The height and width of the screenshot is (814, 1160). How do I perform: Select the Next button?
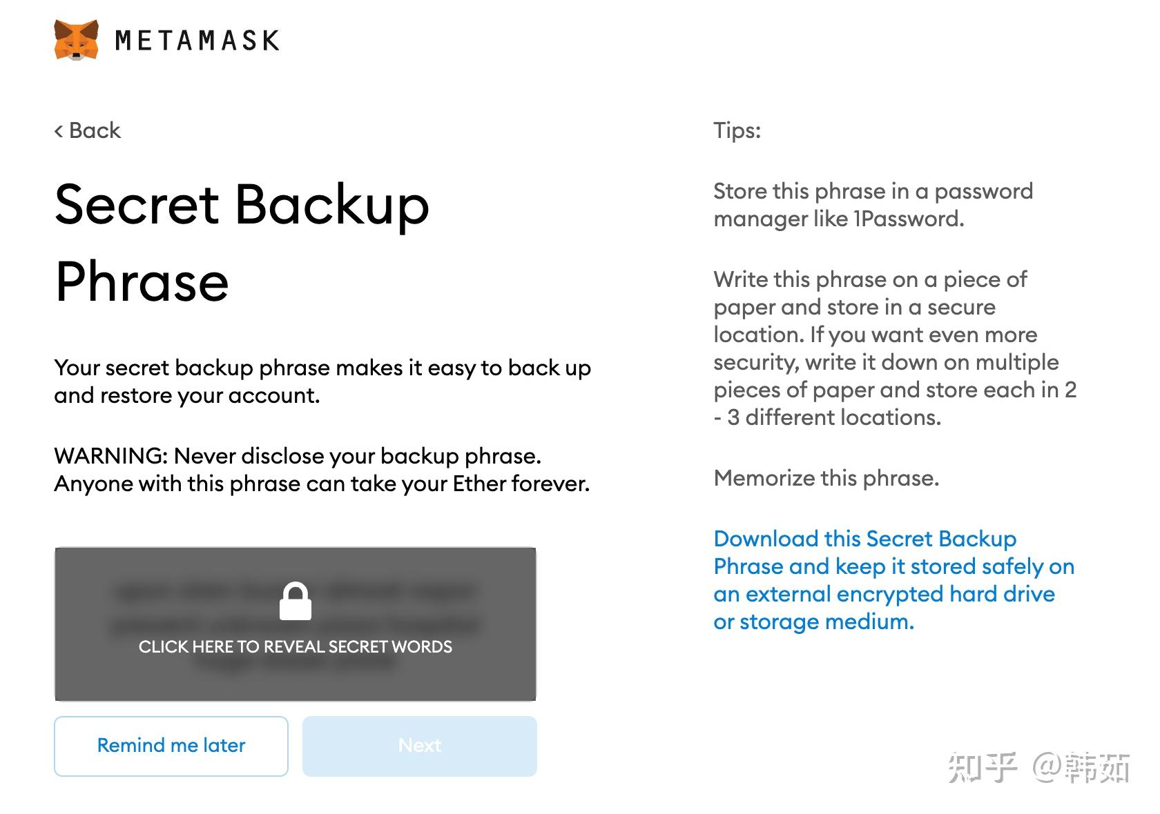420,746
